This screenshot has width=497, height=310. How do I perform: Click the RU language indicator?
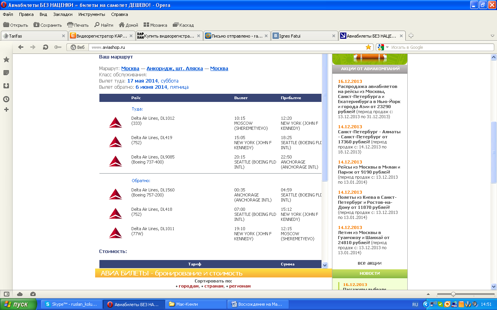click(415, 305)
